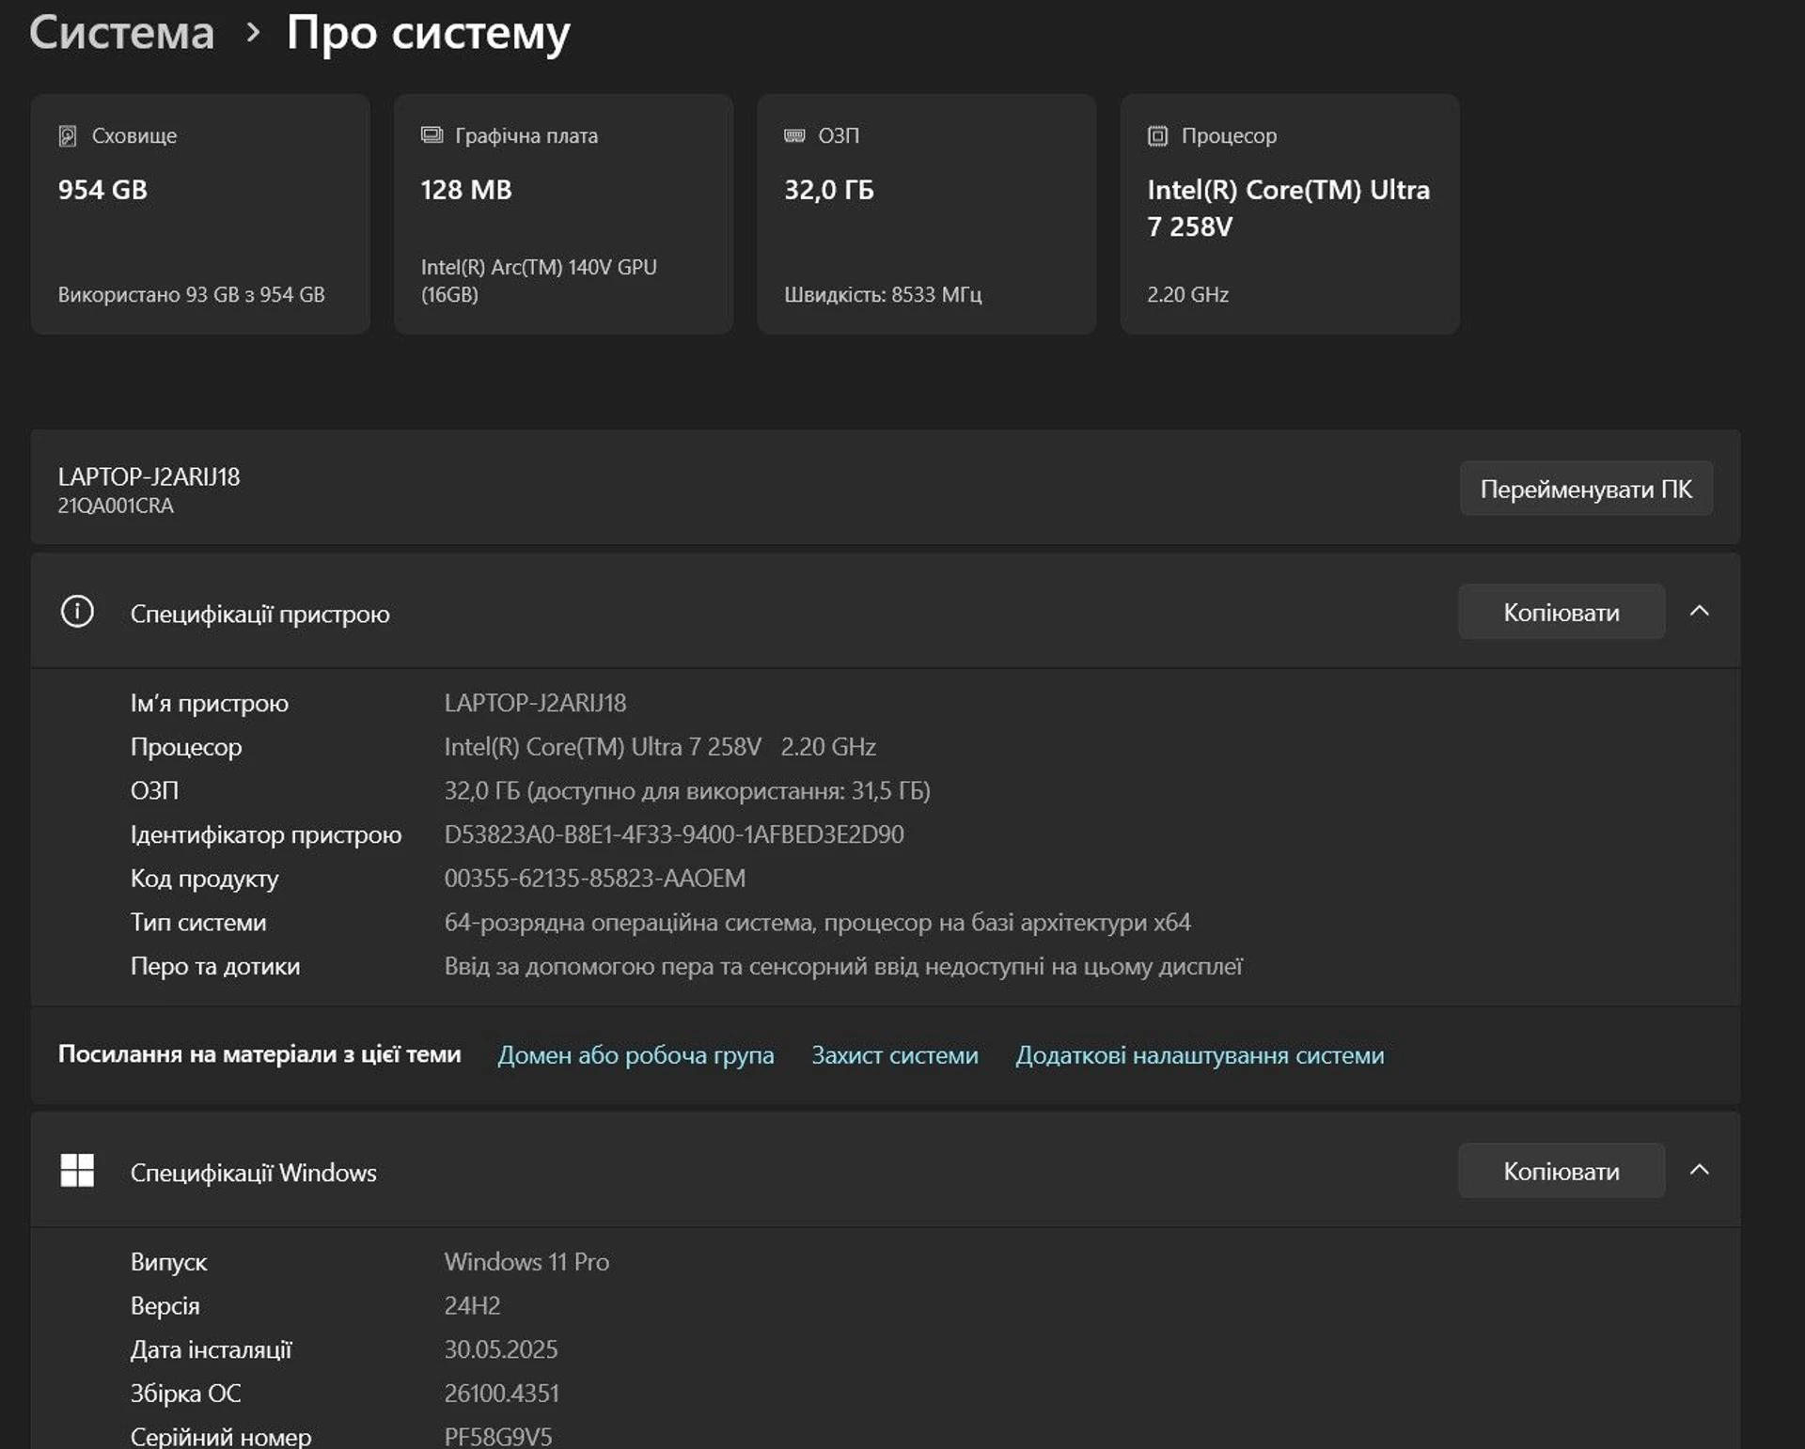Open Домен або робоча група link

pos(636,1055)
